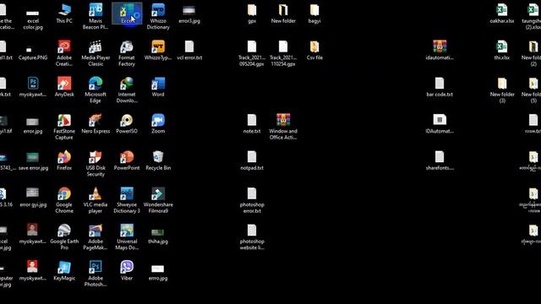541x304 pixels.
Task: Select the gpx folder
Action: [x=252, y=14]
